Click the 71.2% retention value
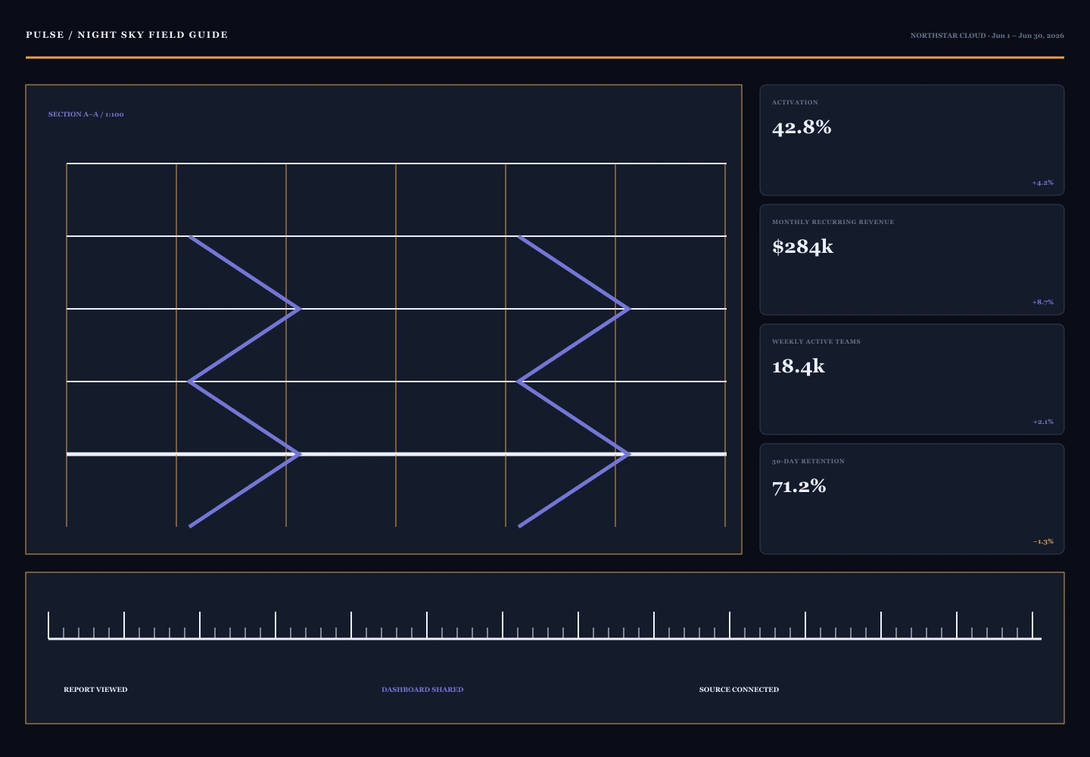Viewport: 1090px width, 757px height. 799,486
